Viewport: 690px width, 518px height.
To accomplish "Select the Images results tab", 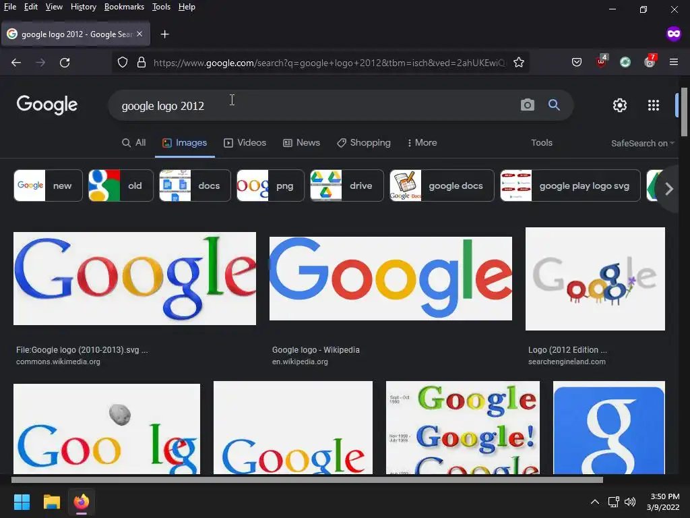I will click(185, 143).
